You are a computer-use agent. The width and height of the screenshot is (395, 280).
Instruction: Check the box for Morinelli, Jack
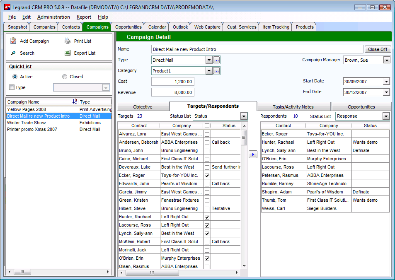[x=207, y=250]
